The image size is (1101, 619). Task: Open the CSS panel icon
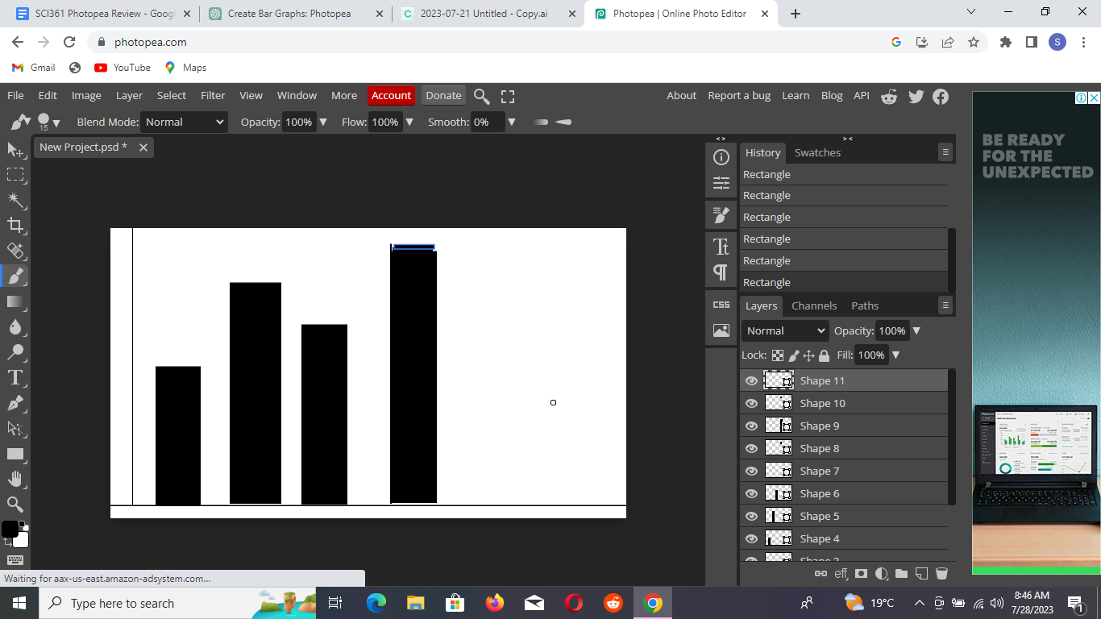coord(720,302)
